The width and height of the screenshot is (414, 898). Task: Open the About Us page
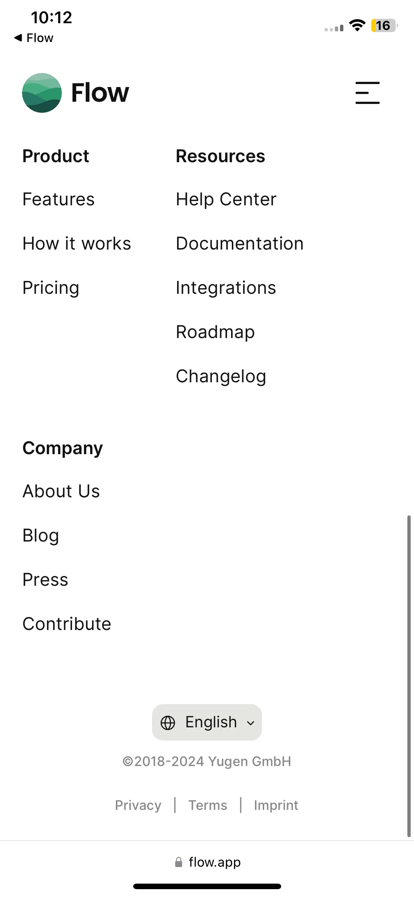click(x=61, y=491)
